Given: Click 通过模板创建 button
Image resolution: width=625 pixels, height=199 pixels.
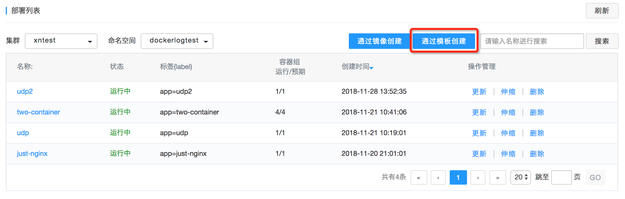Looking at the screenshot, I should coord(444,41).
